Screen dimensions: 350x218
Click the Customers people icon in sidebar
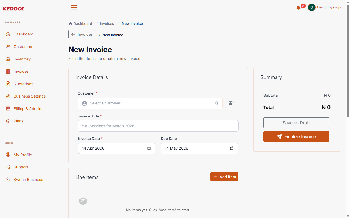pyautogui.click(x=8, y=47)
